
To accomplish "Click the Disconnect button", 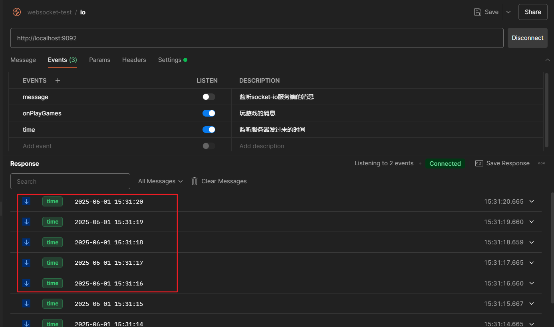I will coord(527,38).
